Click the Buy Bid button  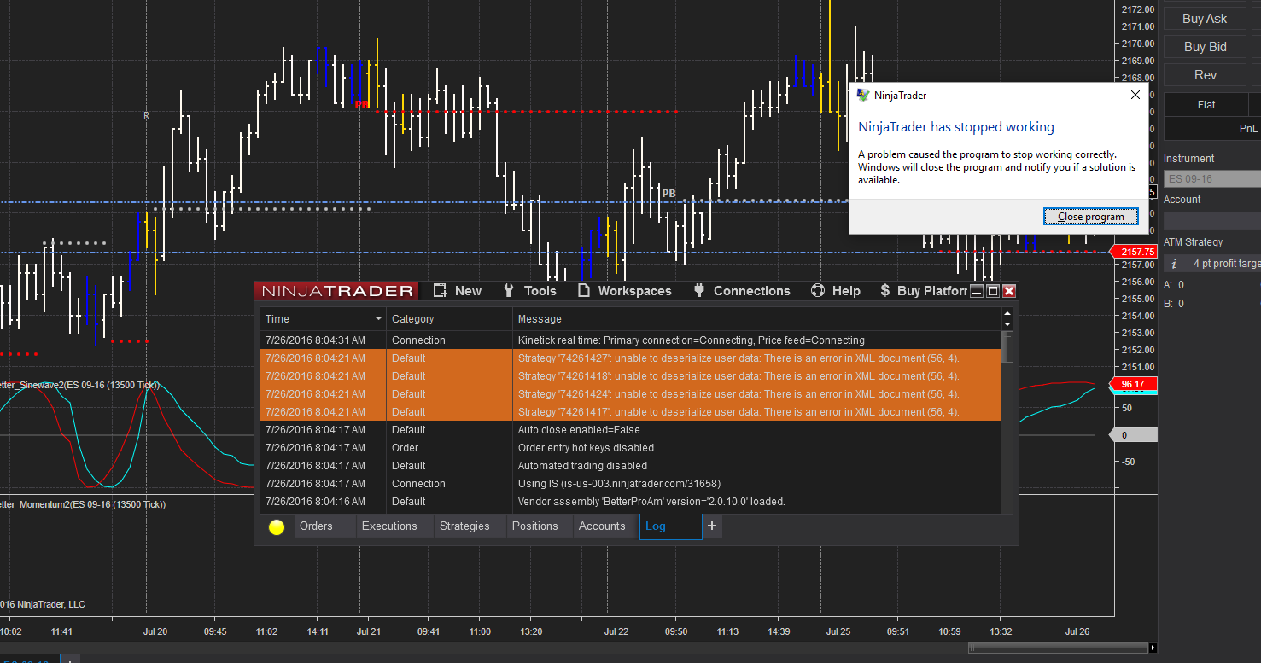1205,47
